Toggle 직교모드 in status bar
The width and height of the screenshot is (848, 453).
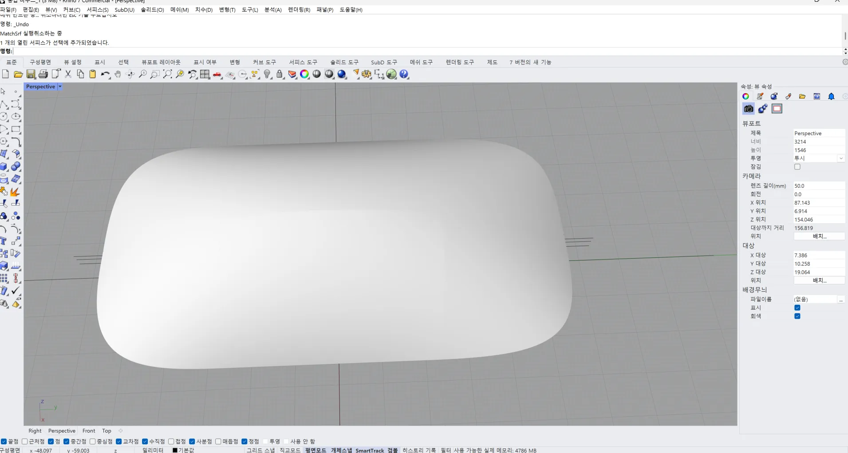coord(290,450)
